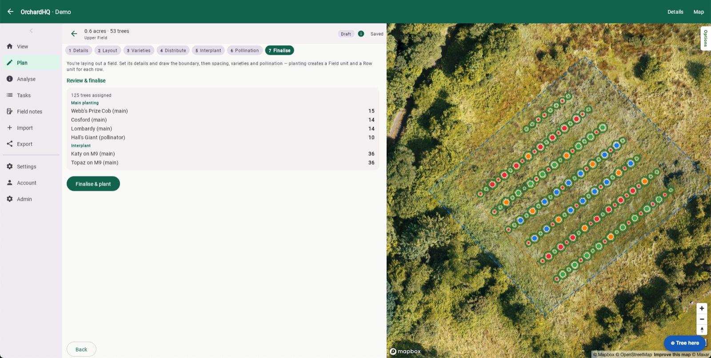Go to step 6 Pollination
Image resolution: width=711 pixels, height=358 pixels.
[x=245, y=51]
